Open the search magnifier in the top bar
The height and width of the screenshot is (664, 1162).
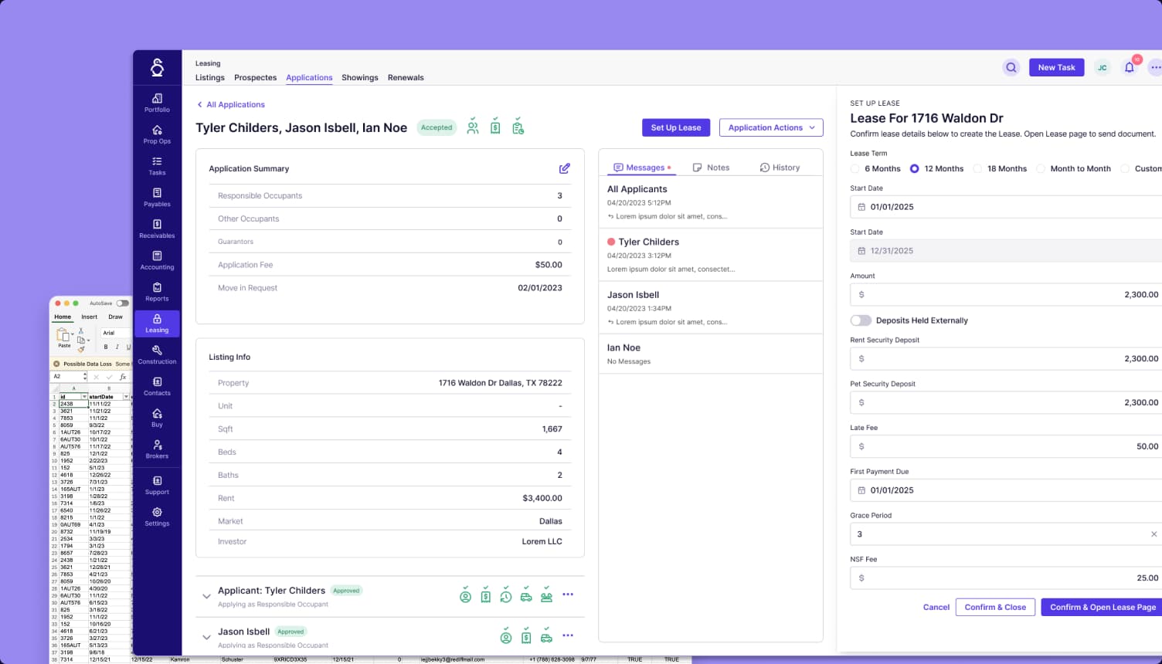[1011, 67]
